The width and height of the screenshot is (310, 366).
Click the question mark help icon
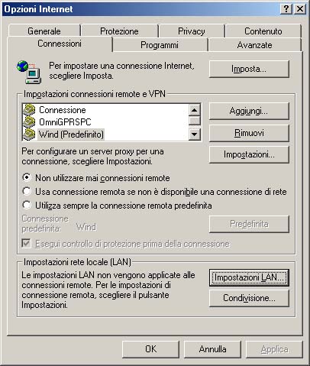coord(286,9)
